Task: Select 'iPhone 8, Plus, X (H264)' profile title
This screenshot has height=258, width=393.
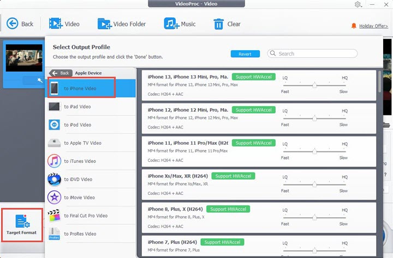Action: pyautogui.click(x=175, y=209)
